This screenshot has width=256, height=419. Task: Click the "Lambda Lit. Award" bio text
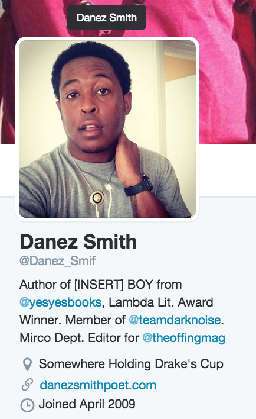tap(161, 302)
